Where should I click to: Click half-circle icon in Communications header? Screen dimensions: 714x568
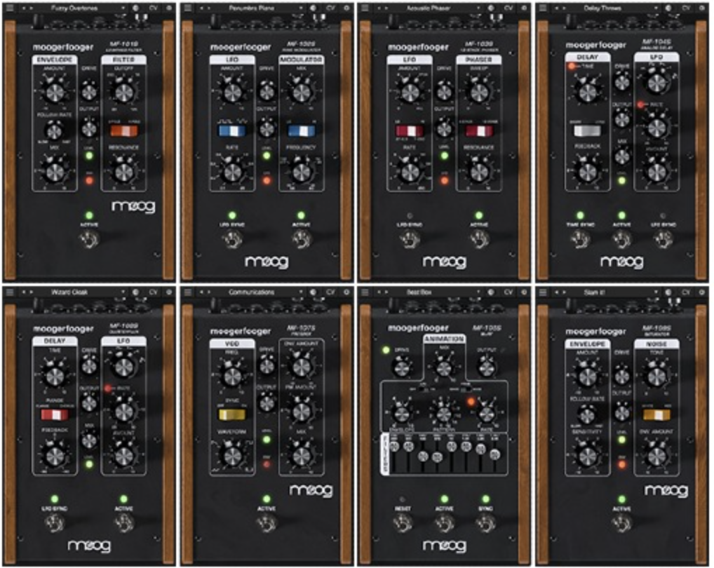pos(314,292)
